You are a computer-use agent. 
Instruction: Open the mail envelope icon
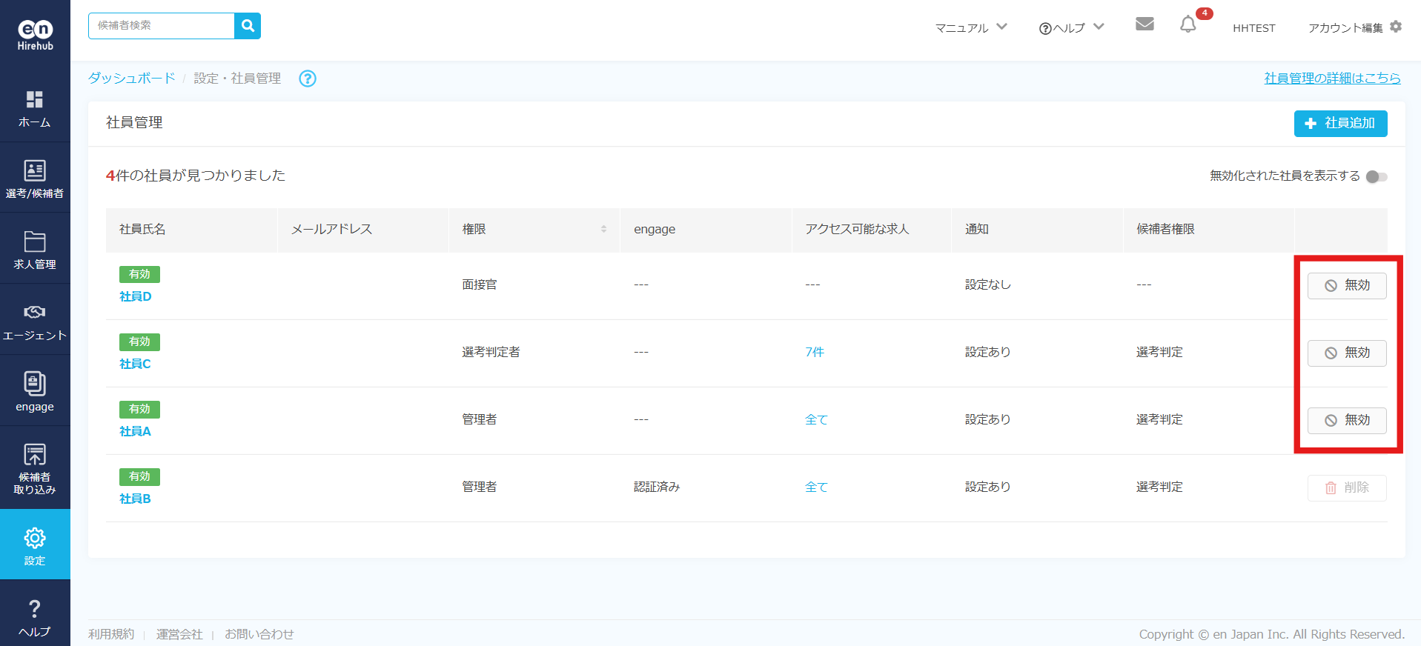pos(1145,24)
